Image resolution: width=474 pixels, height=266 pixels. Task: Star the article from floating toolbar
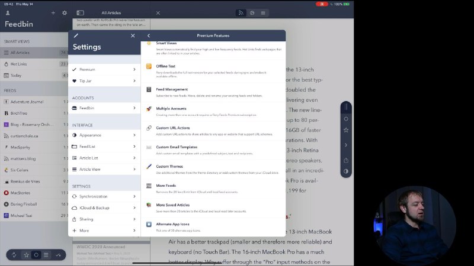point(346,129)
